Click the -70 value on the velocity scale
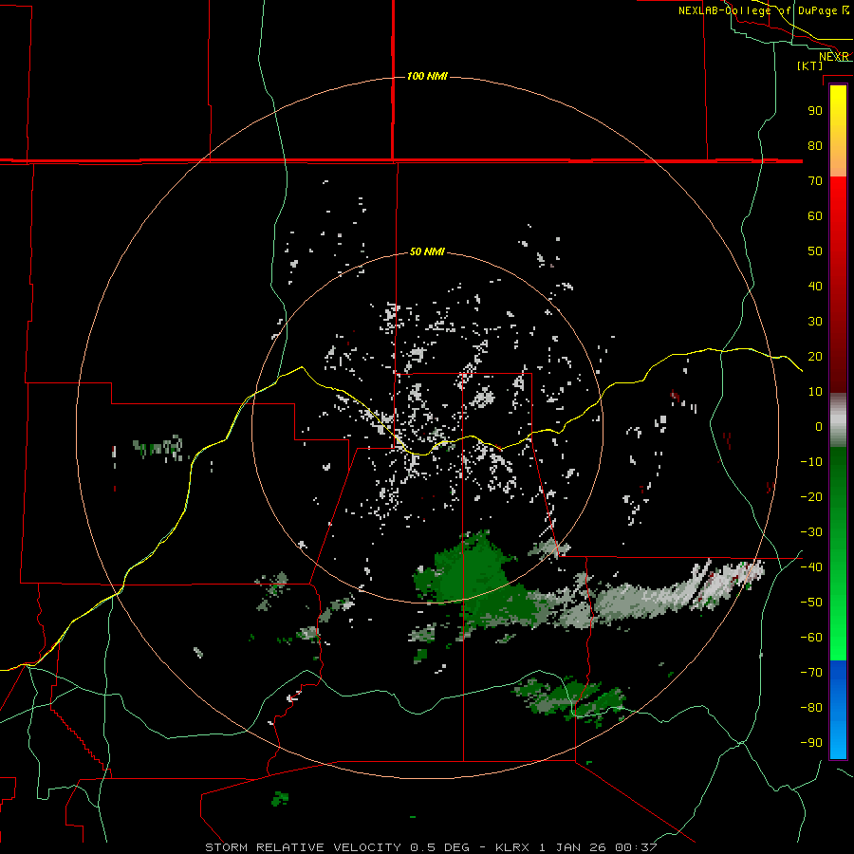 pos(811,673)
